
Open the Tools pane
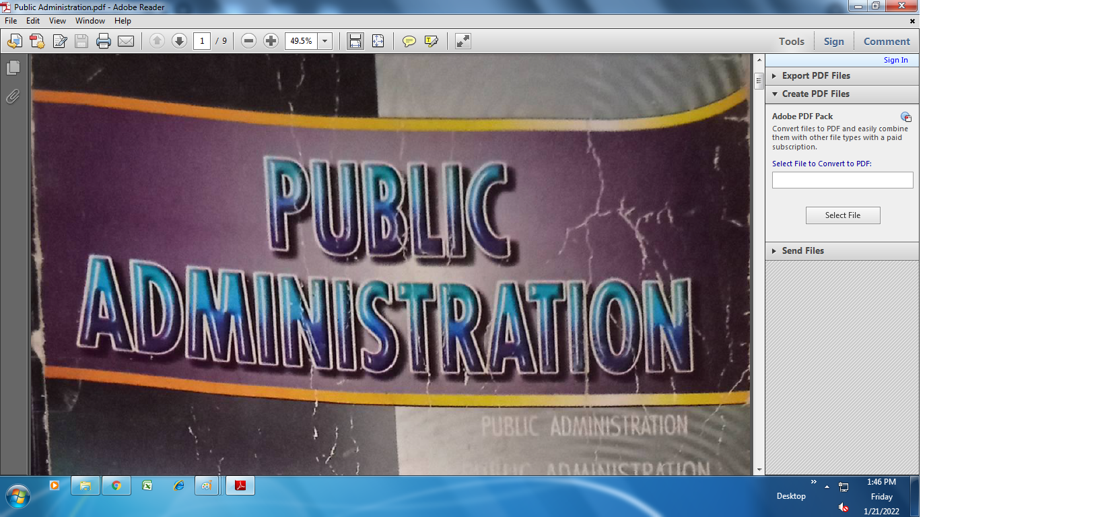pos(792,41)
